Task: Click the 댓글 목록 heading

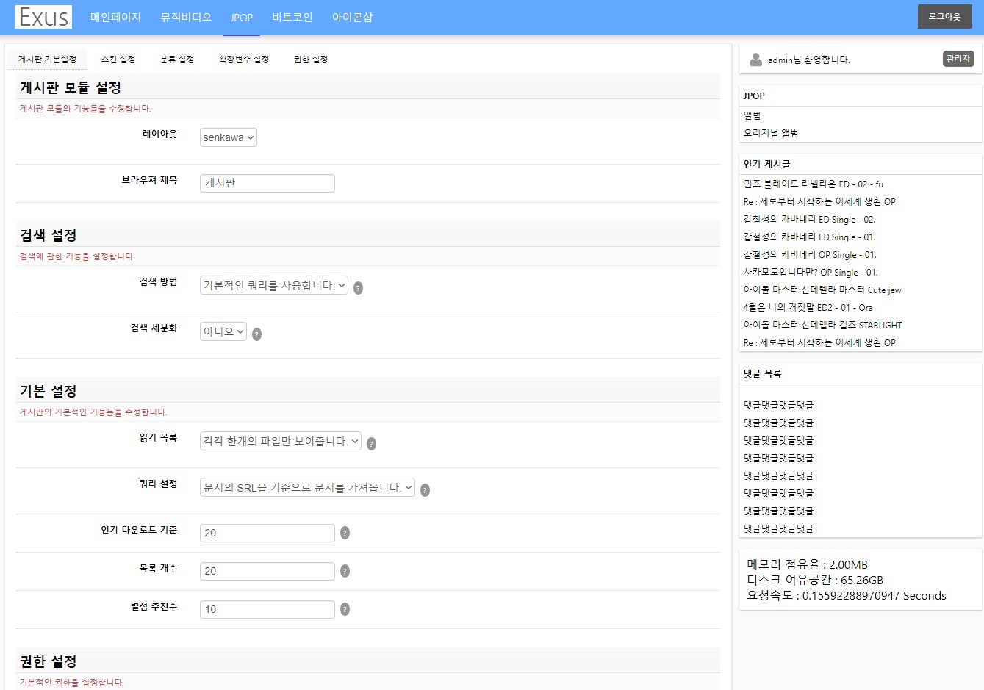Action: (x=762, y=374)
